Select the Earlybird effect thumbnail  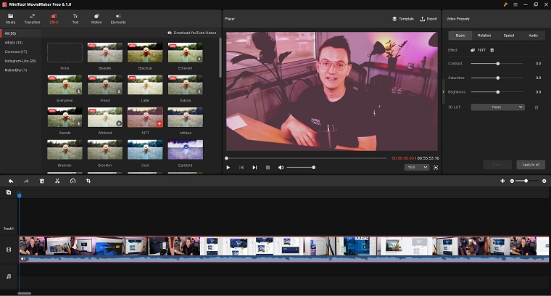[x=185, y=149]
